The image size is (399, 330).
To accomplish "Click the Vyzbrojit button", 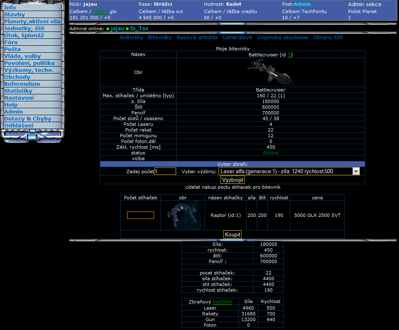I will coord(232,180).
